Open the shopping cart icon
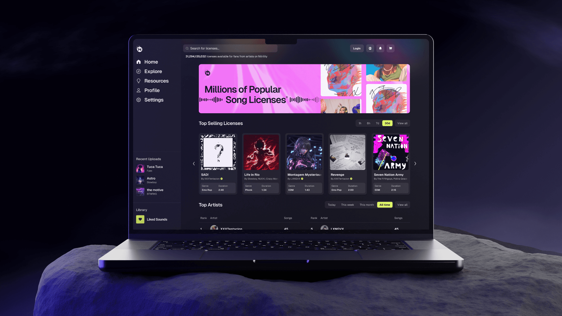Screen dimensions: 562x316 pyautogui.click(x=391, y=48)
